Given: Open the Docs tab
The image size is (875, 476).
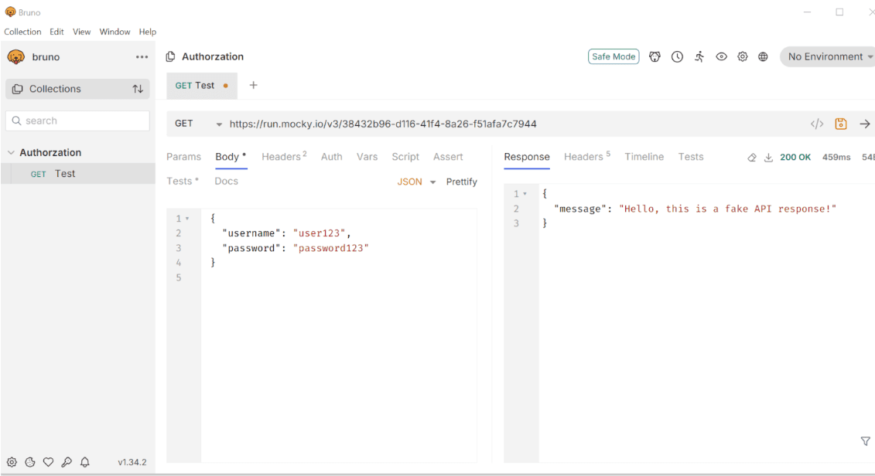Looking at the screenshot, I should pyautogui.click(x=226, y=181).
